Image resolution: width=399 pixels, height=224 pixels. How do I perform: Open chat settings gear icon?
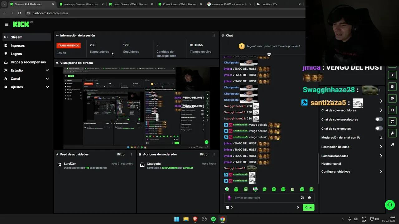pyautogui.click(x=298, y=208)
